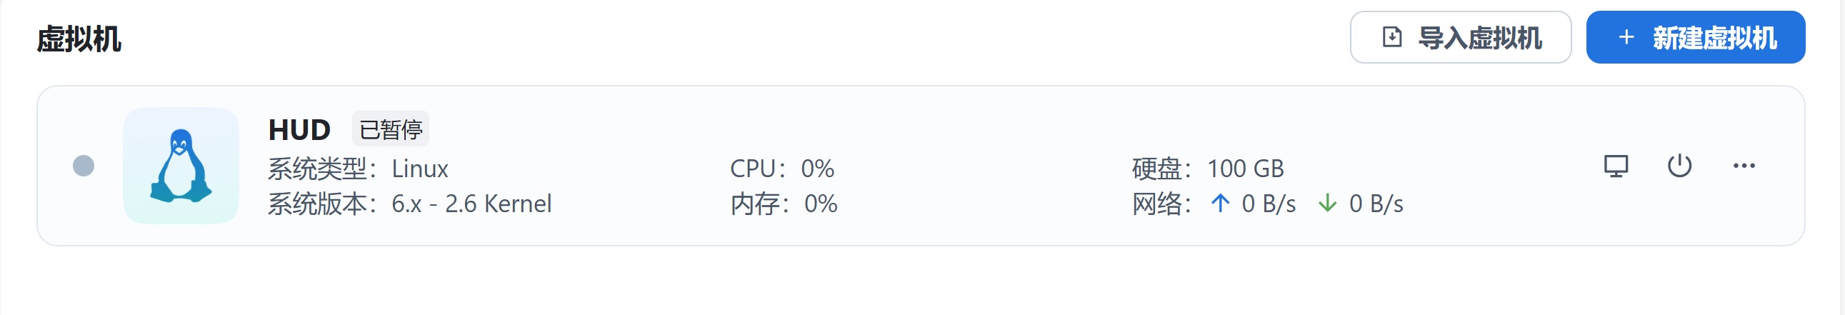Click the 虚拟机 page heading
The image size is (1845, 315).
click(x=79, y=39)
